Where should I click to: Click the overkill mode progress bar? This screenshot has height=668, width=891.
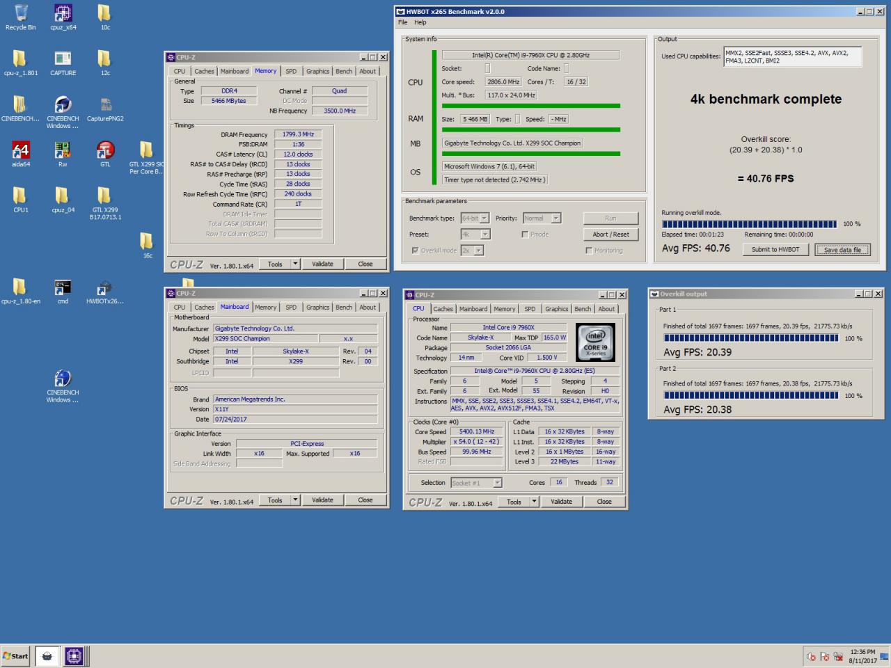coord(749,224)
